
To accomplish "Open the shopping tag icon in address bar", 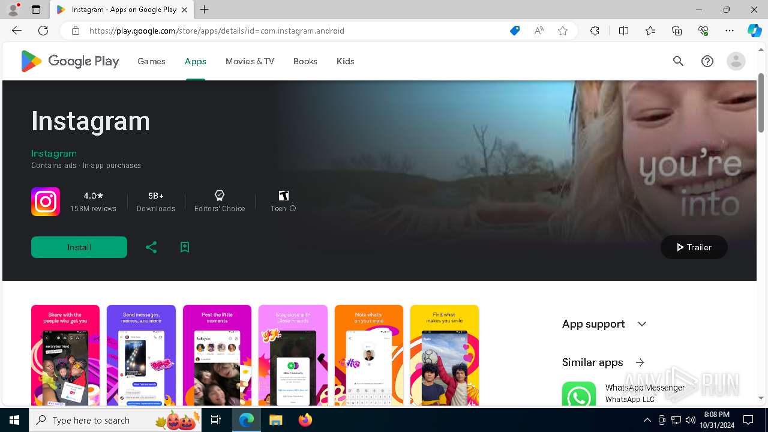I will point(515,31).
